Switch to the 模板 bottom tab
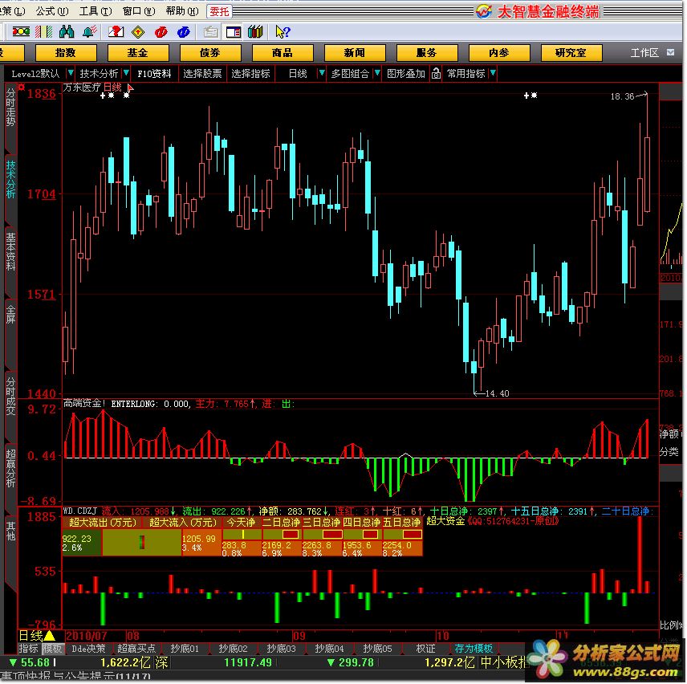This screenshot has width=687, height=684. pos(52,649)
